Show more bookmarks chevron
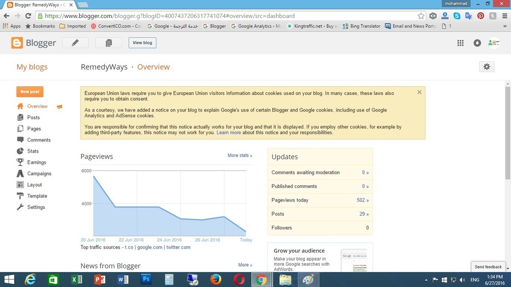The width and height of the screenshot is (511, 287). pos(505,26)
